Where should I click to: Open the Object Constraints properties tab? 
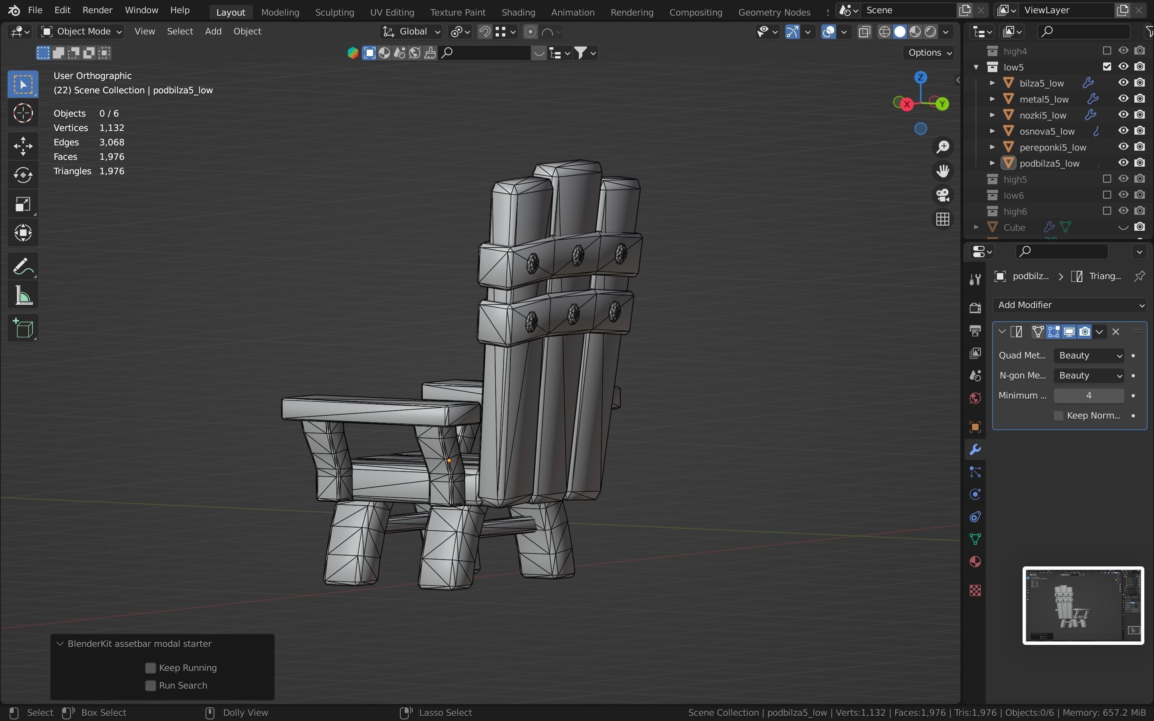tap(975, 517)
